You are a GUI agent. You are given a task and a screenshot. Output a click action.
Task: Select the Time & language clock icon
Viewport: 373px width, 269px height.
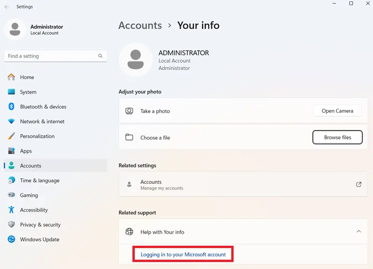coord(11,180)
